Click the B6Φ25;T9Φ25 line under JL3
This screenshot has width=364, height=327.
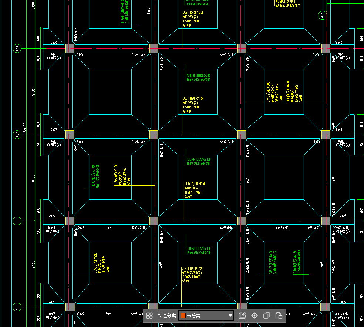pos(193,192)
